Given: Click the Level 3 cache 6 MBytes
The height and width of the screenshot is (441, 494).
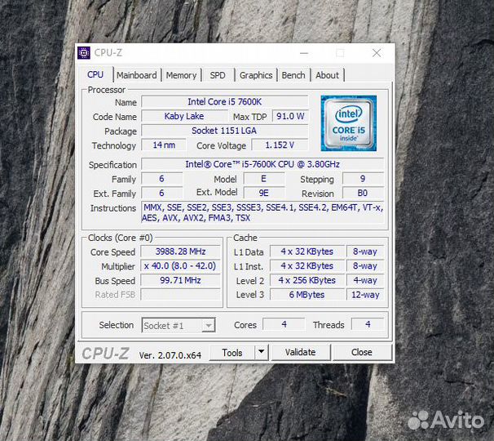Looking at the screenshot, I should [x=307, y=295].
